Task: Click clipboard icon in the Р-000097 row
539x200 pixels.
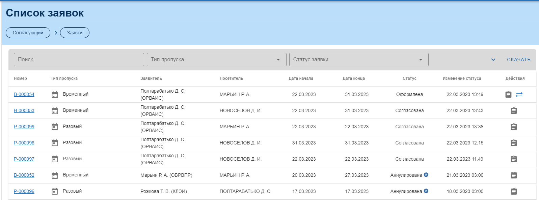Action: tap(514, 159)
